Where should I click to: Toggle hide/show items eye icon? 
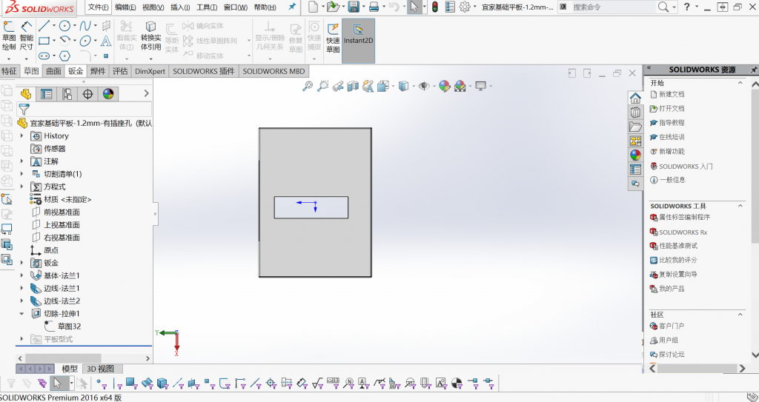click(x=424, y=86)
